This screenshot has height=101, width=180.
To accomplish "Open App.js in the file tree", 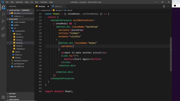I will (x=17, y=52).
